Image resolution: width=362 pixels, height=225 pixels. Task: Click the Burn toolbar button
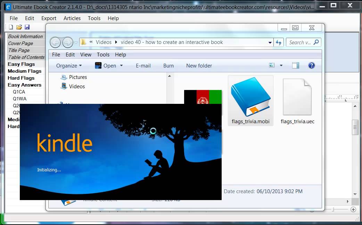[x=168, y=65]
